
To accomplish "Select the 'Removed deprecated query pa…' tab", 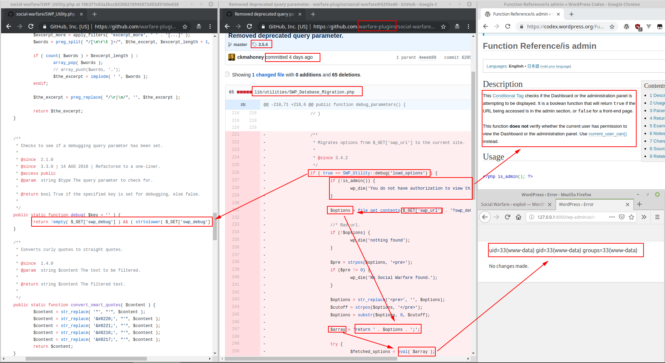I will coord(264,14).
